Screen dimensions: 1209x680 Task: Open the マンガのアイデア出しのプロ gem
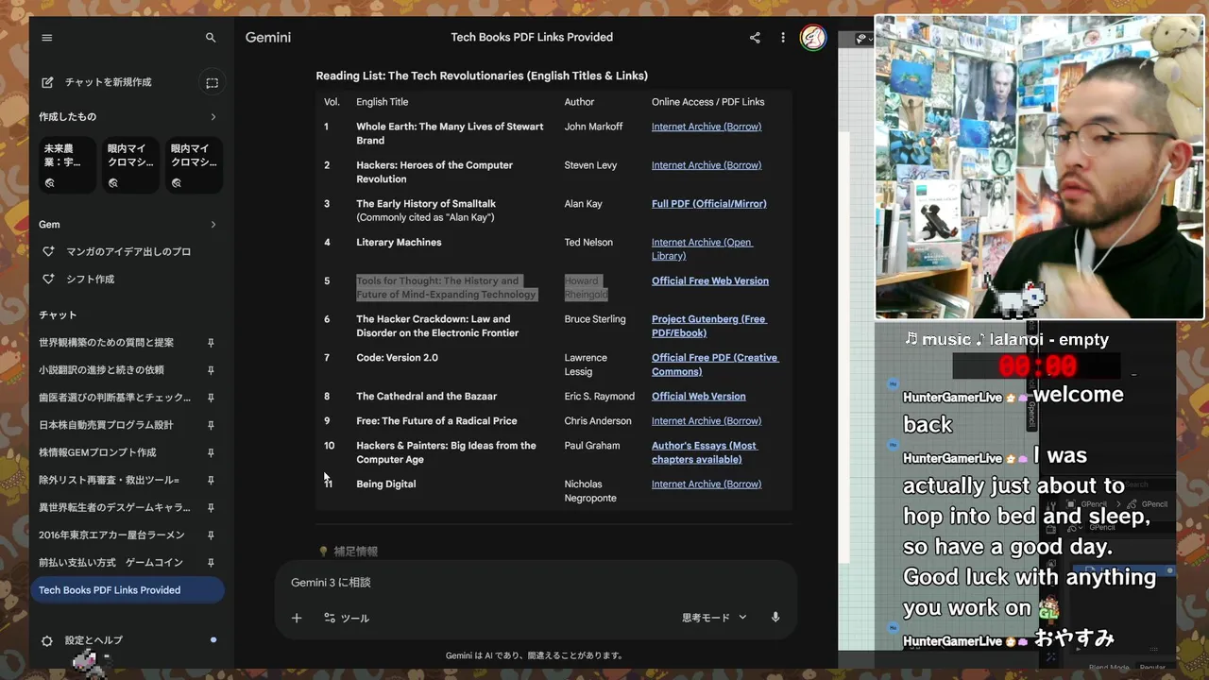[128, 252]
